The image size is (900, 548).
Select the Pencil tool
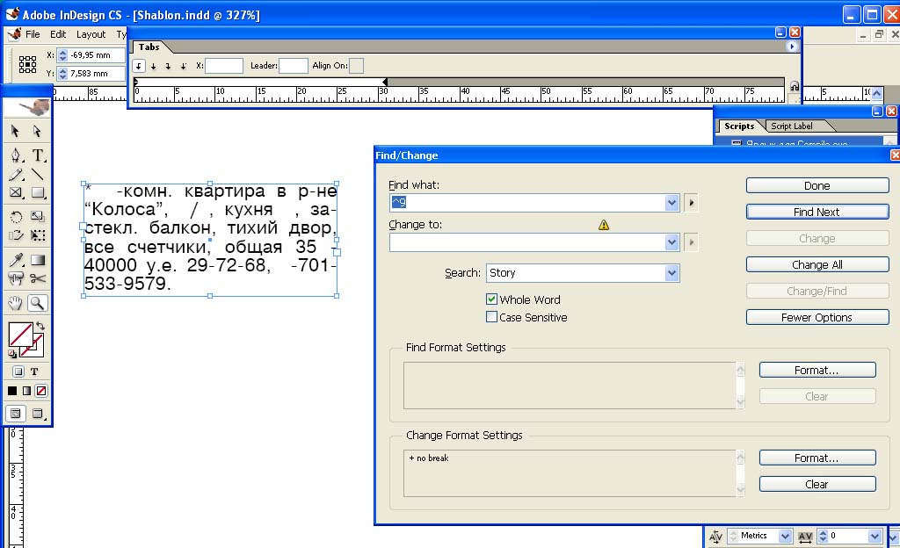[x=16, y=174]
